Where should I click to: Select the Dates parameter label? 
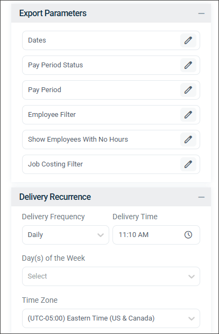click(37, 40)
